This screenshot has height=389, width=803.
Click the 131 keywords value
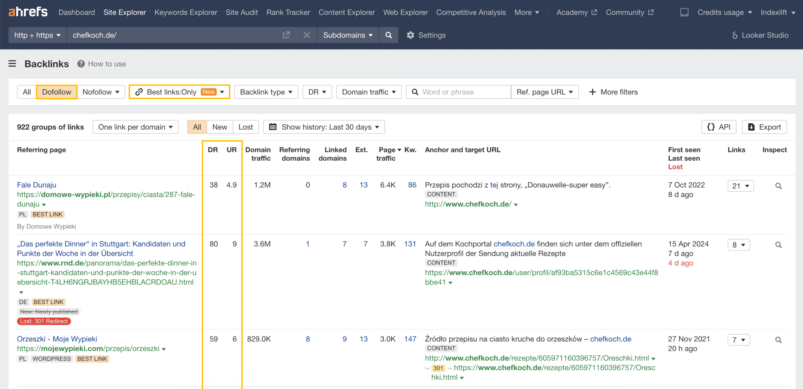point(410,244)
